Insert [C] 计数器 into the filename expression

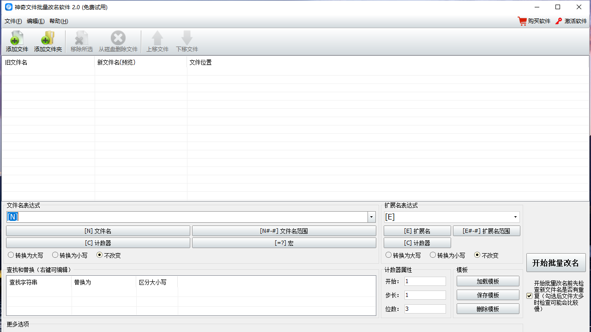tap(97, 242)
